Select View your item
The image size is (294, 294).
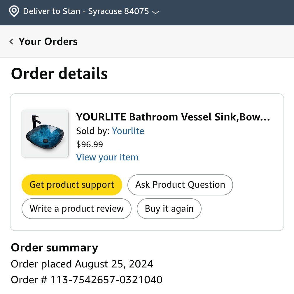(x=107, y=157)
